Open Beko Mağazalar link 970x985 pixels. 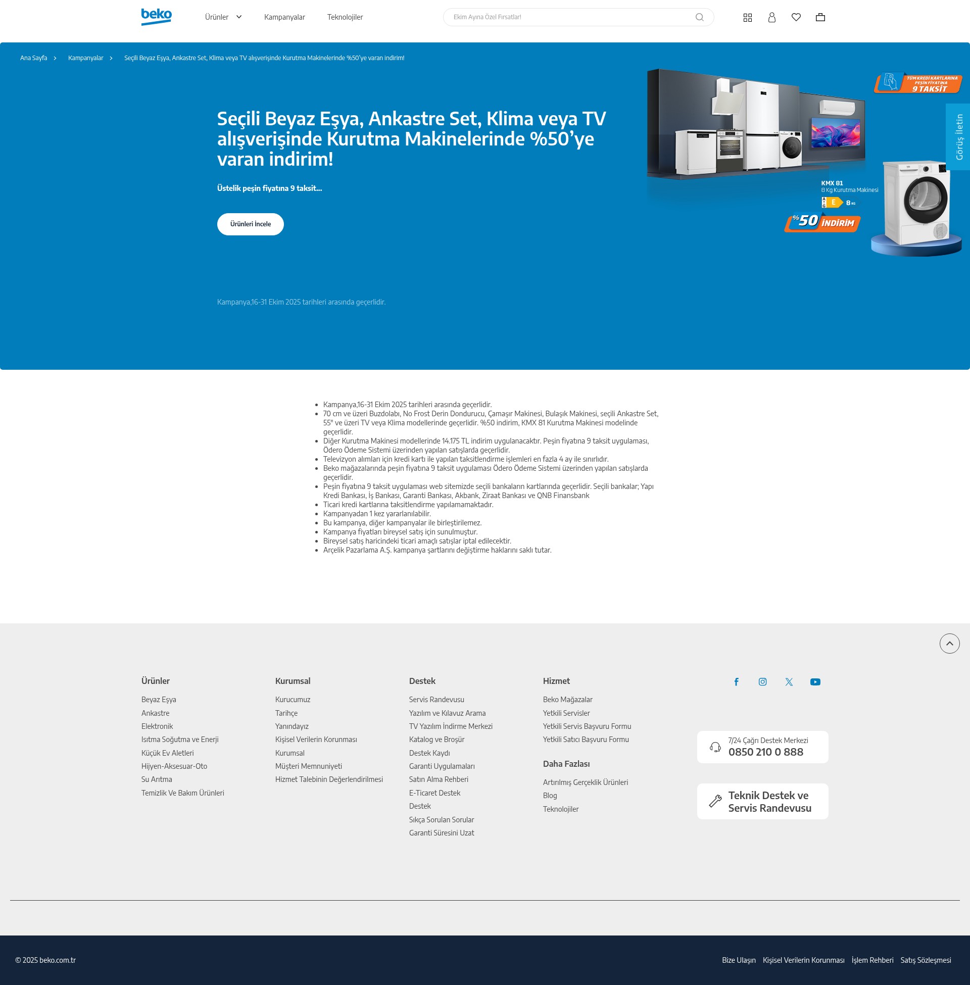[x=567, y=700]
